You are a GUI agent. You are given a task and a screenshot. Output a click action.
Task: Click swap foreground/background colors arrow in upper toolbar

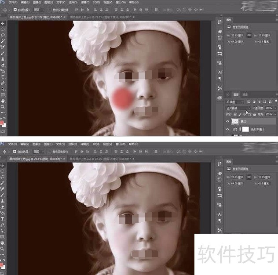[x=4, y=118]
